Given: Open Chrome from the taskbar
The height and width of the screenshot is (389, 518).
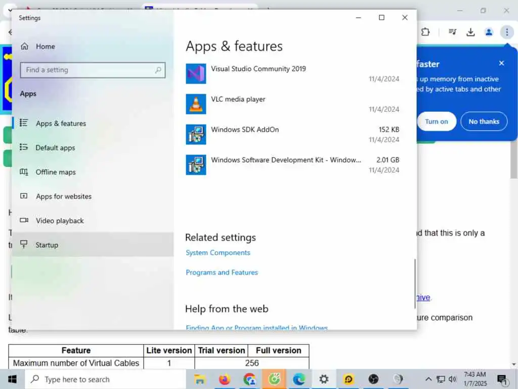Looking at the screenshot, I should [249, 379].
